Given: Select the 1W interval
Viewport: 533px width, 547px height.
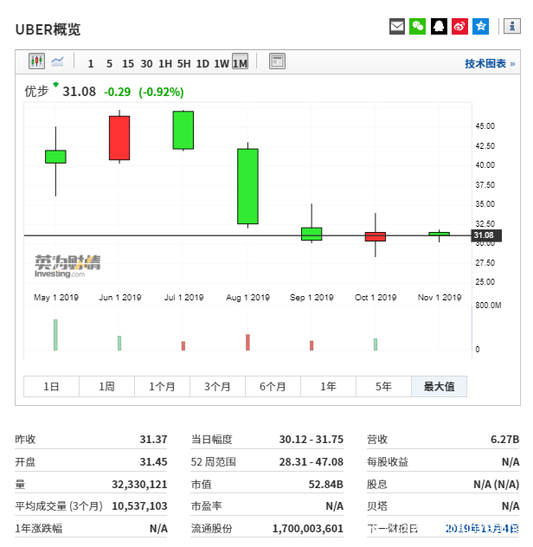Looking at the screenshot, I should tap(222, 64).
